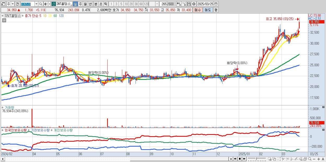Toggle the square marker beside 외국인보유수량 label

tap(2, 130)
